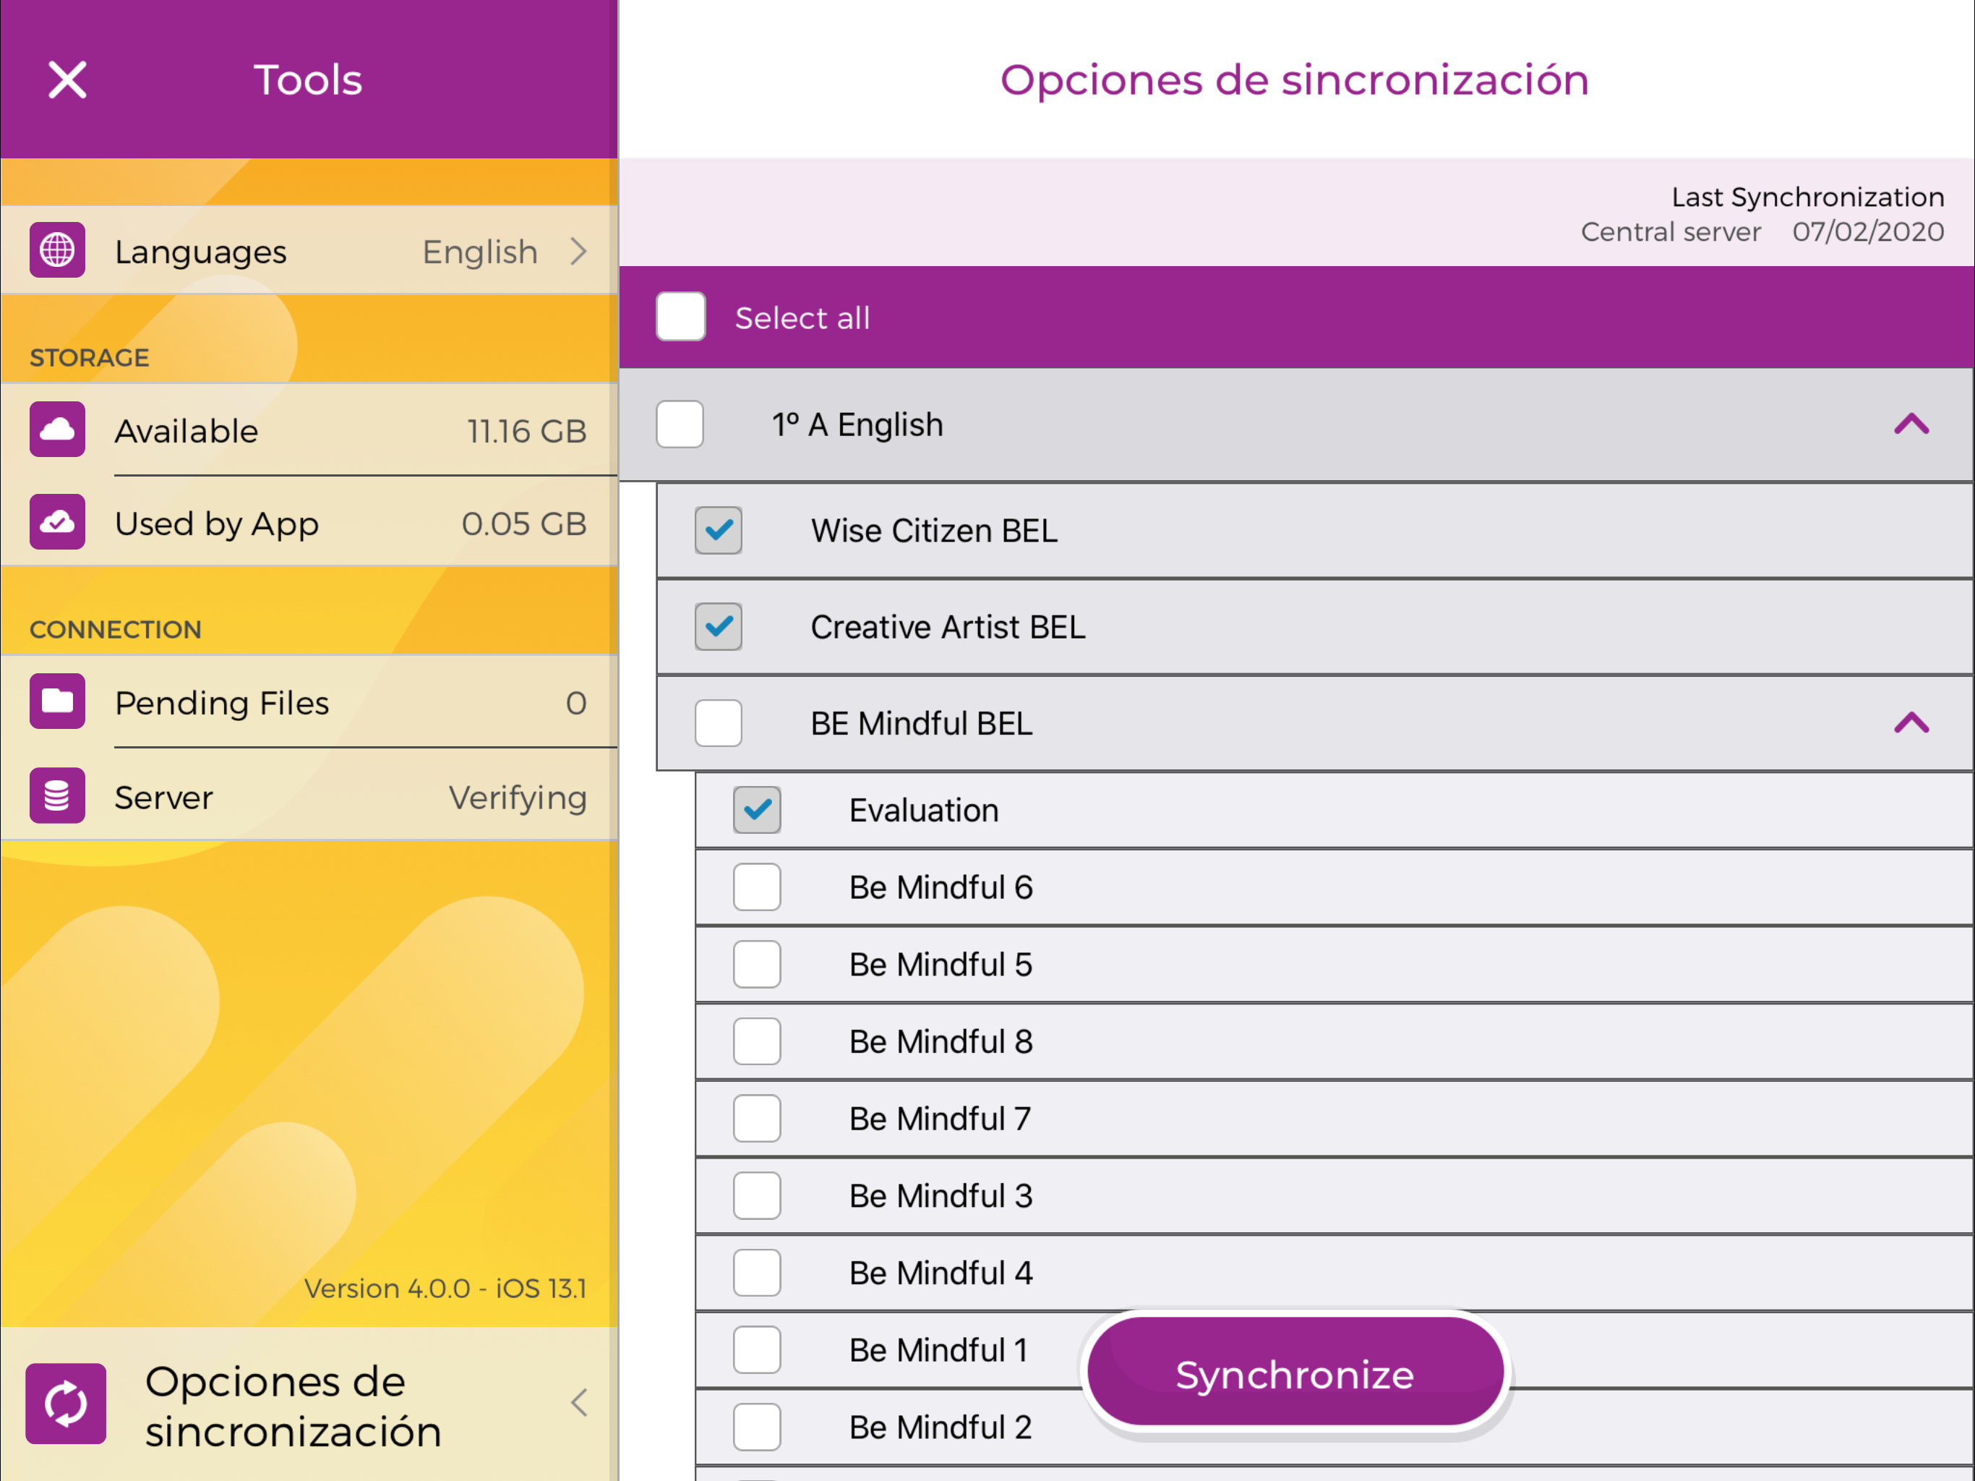
Task: Click the Creative Artist BEL label
Action: (x=948, y=627)
